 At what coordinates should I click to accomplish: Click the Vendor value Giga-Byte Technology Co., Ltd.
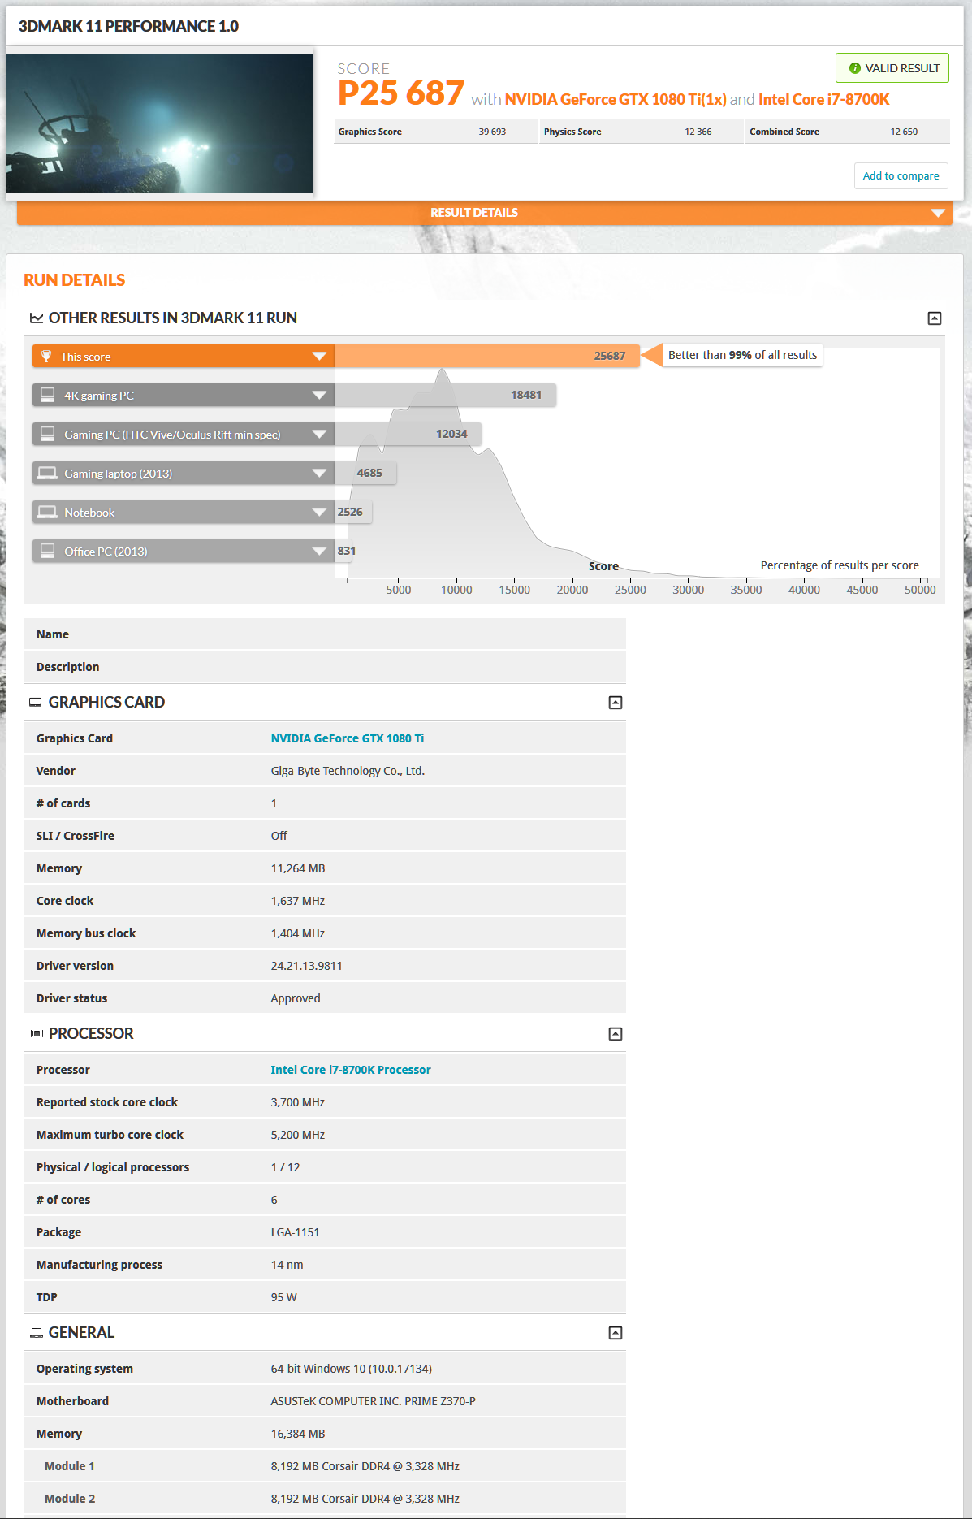[x=348, y=771]
